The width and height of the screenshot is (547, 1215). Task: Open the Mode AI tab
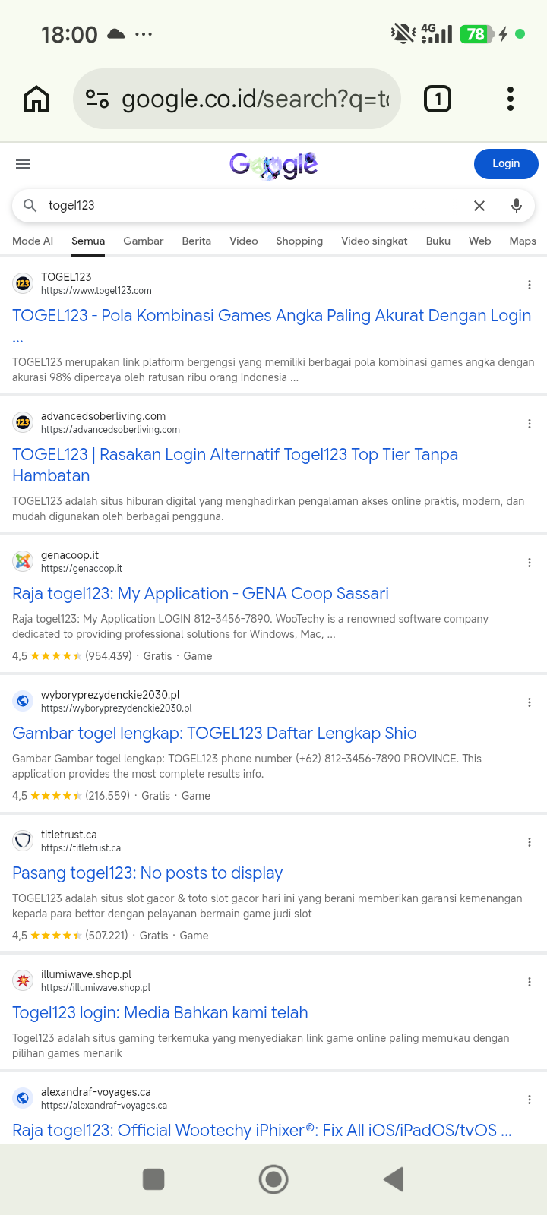tap(33, 241)
